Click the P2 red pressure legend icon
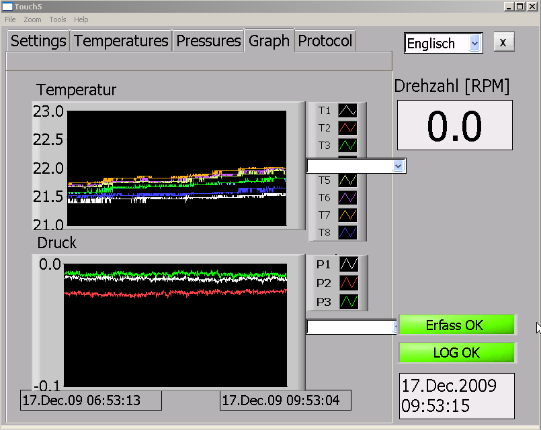 (349, 283)
